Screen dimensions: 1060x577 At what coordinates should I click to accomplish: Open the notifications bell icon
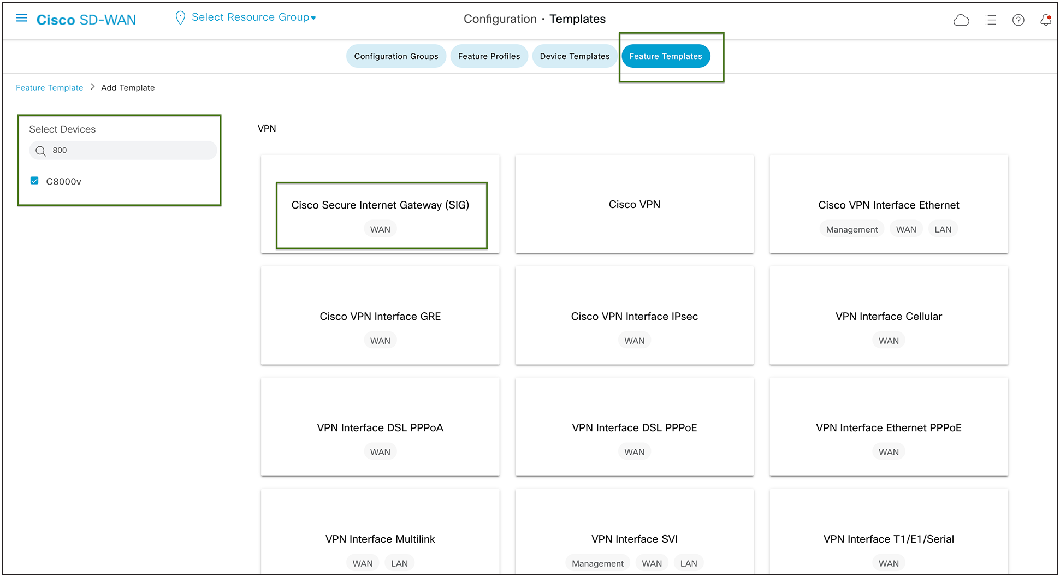click(x=1045, y=20)
